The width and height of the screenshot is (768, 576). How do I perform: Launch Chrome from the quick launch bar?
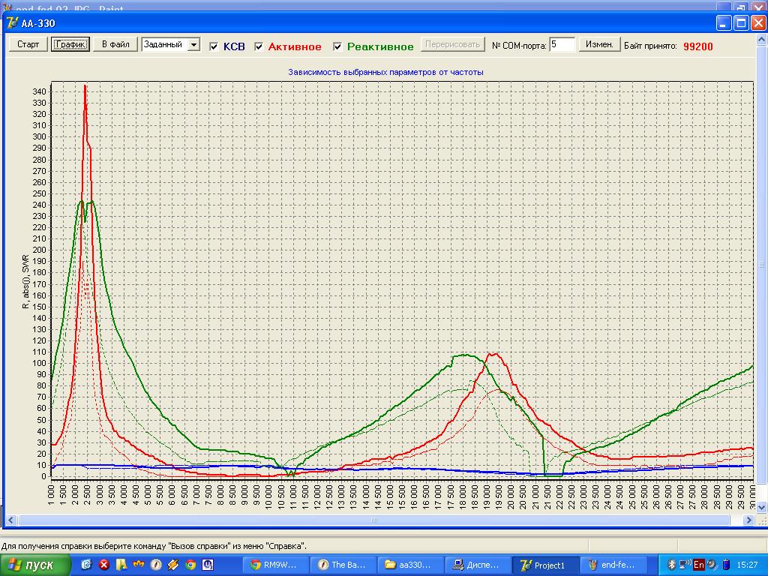(x=190, y=565)
